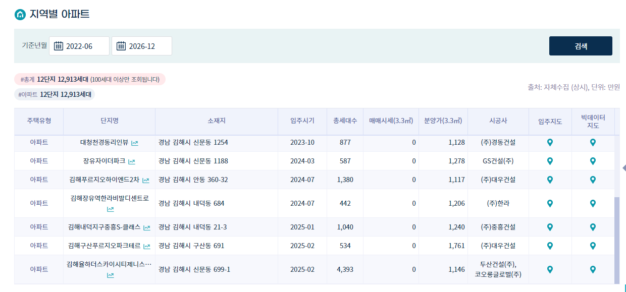
Task: Click chart icon beside 김해장유역한라비발디센트로
Action: [x=111, y=208]
